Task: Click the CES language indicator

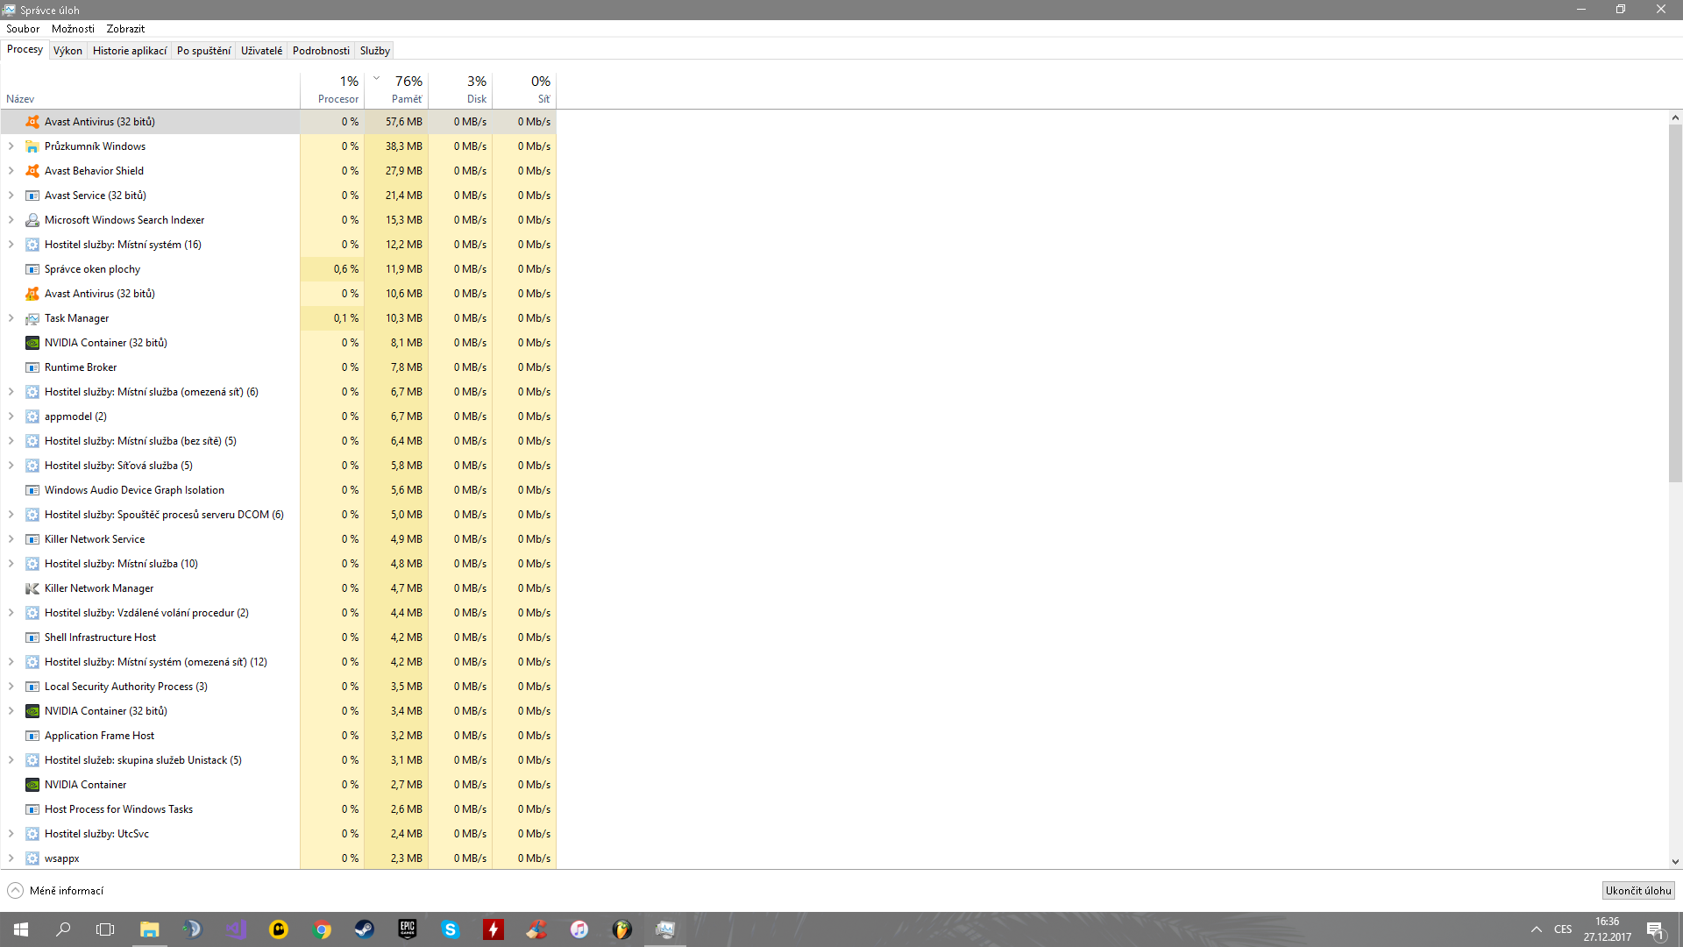Action: click(x=1563, y=929)
